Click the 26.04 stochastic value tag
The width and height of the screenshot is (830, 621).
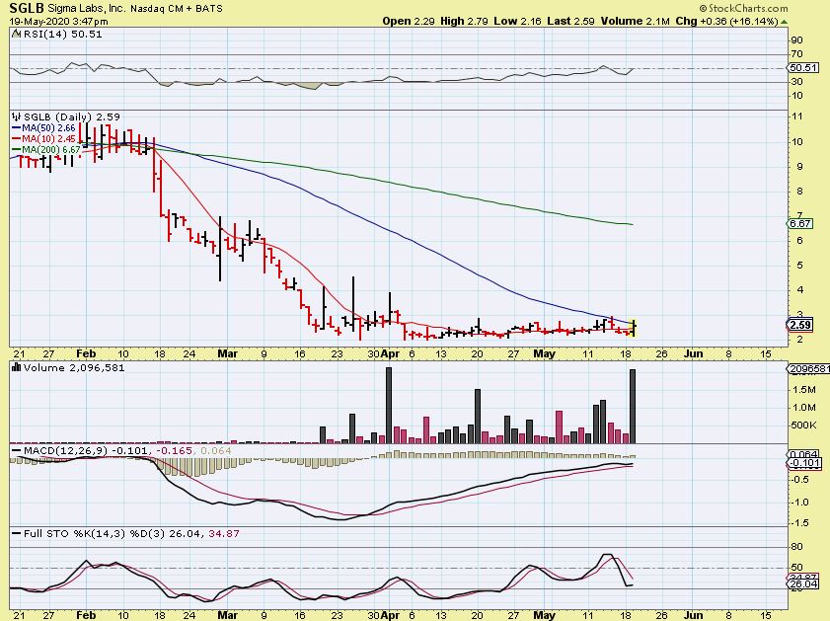coord(803,583)
